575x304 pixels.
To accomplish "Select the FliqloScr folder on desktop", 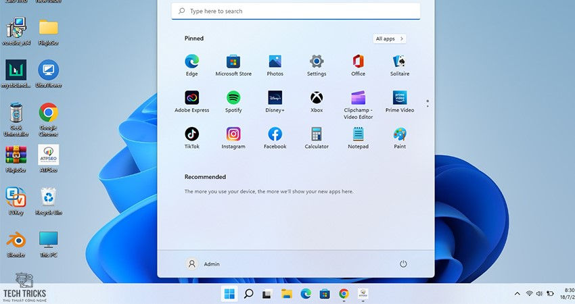I will [x=49, y=32].
